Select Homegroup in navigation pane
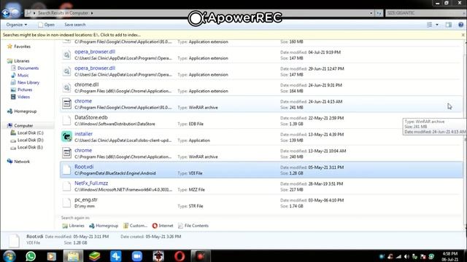 (25, 111)
